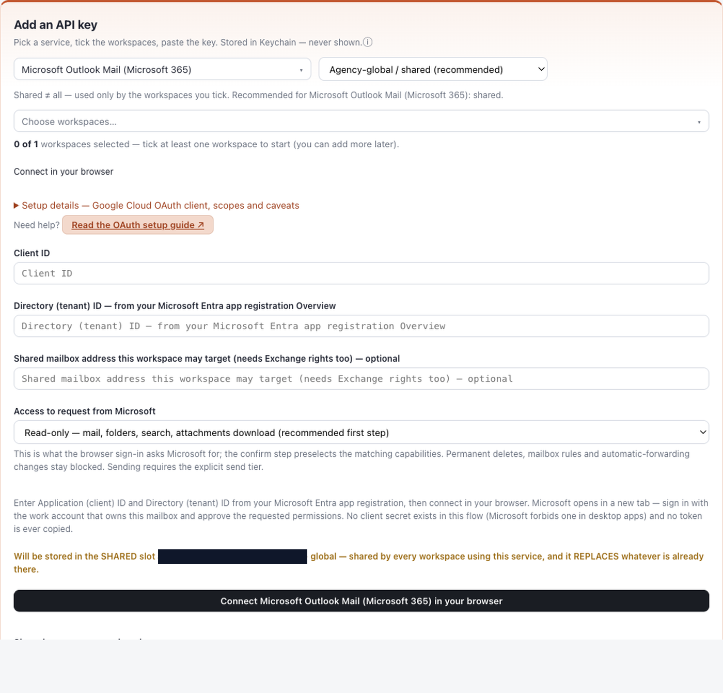Click the 'Shared ≠ all' hint text
The image size is (723, 693).
tap(258, 95)
